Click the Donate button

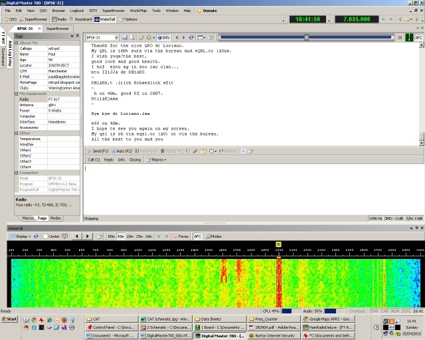207,11
